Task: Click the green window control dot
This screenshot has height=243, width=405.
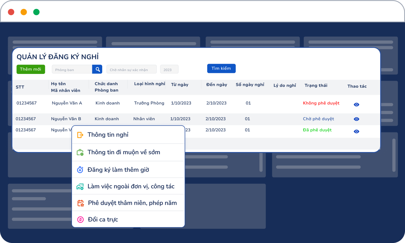Action: click(36, 12)
